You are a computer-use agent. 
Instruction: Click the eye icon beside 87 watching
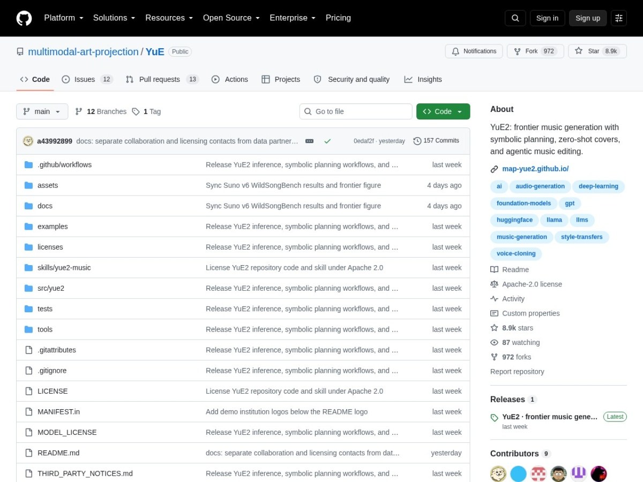click(x=494, y=343)
